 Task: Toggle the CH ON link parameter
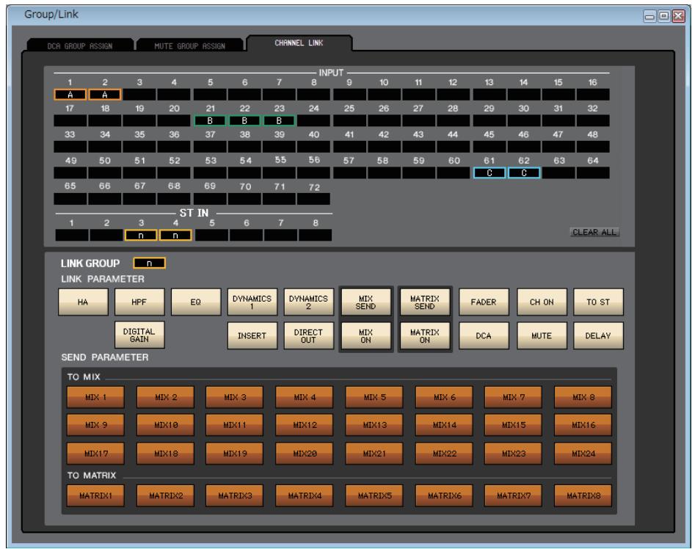[542, 302]
